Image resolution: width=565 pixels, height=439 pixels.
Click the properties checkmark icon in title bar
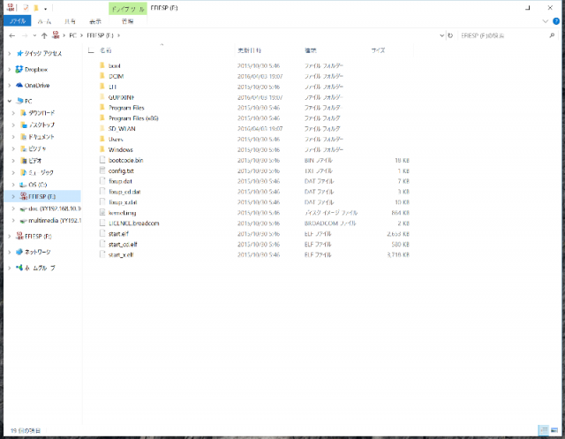(26, 8)
